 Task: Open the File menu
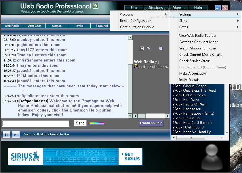[x=134, y=8]
